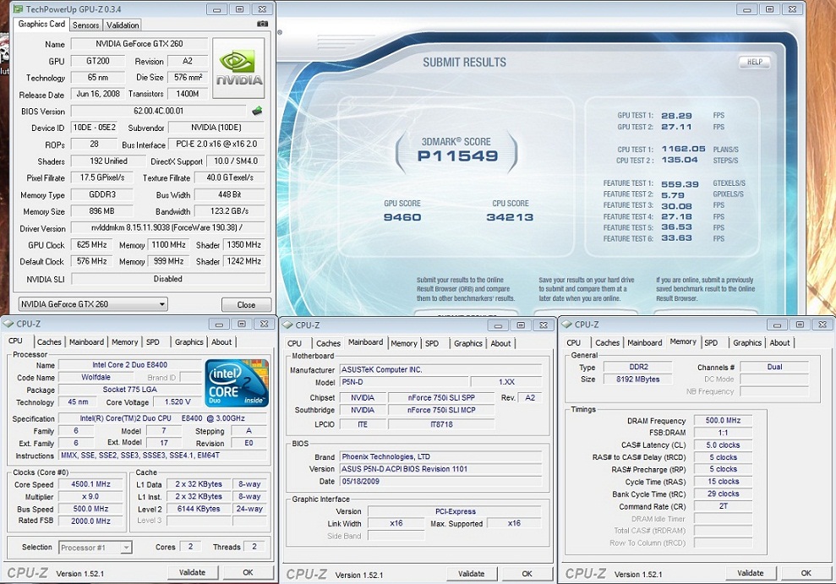Click the chipset value nForce 750i SLI SPP
This screenshot has width=836, height=584.
tap(441, 397)
